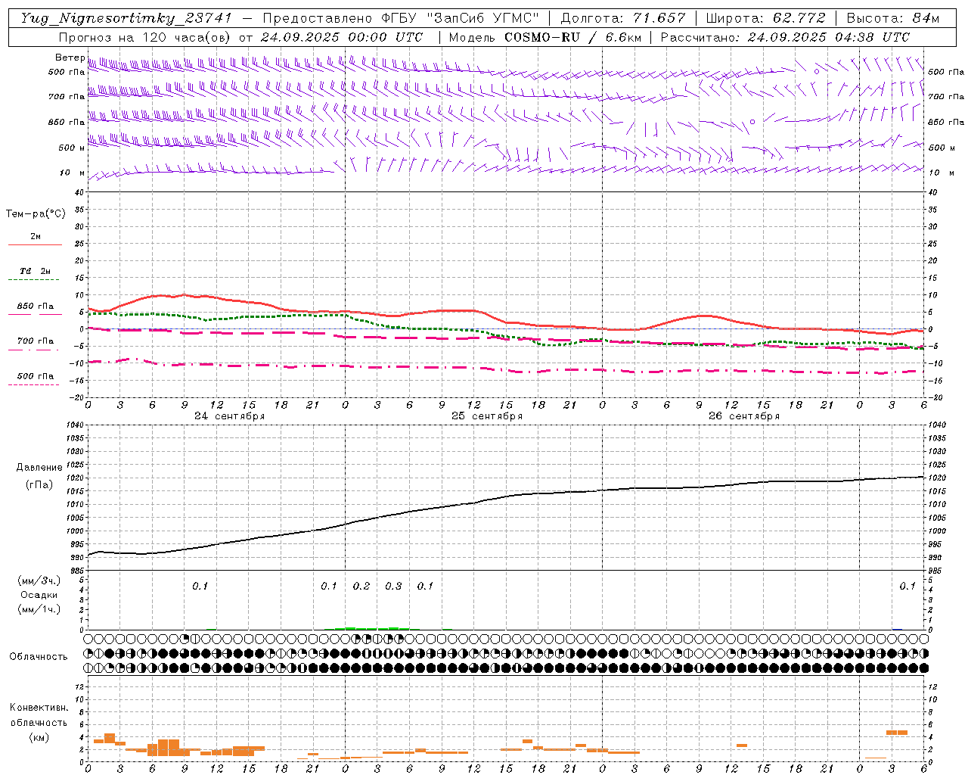Click the 2м temperature legend label
Screen dimensions: 968x775
coord(36,237)
